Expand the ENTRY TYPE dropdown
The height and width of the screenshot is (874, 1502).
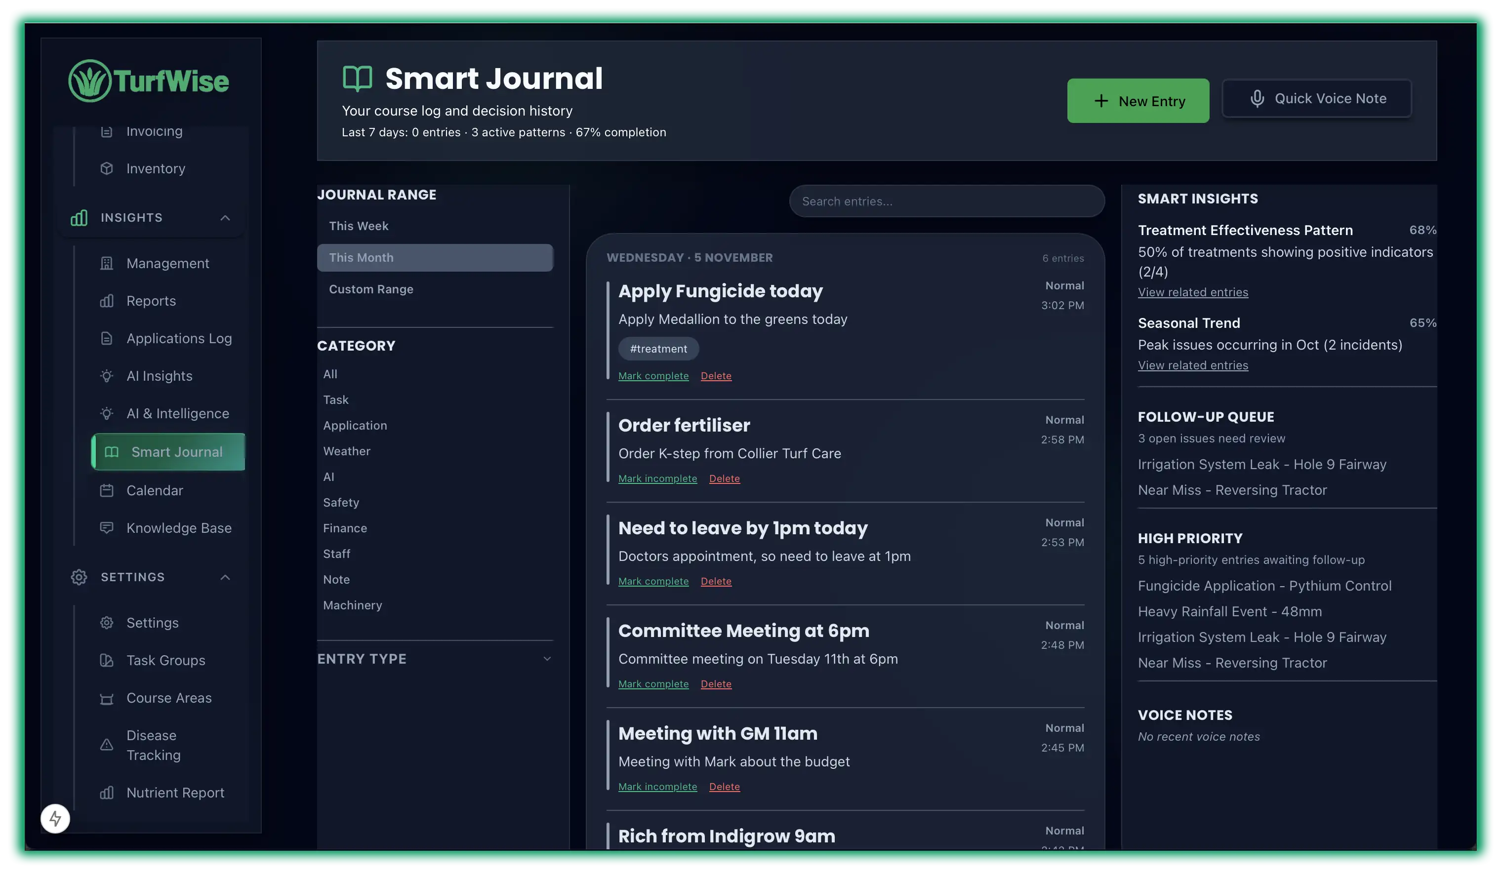pyautogui.click(x=547, y=658)
